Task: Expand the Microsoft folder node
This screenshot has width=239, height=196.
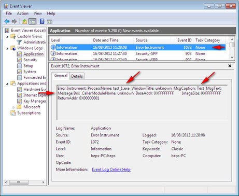Action: click(13, 107)
